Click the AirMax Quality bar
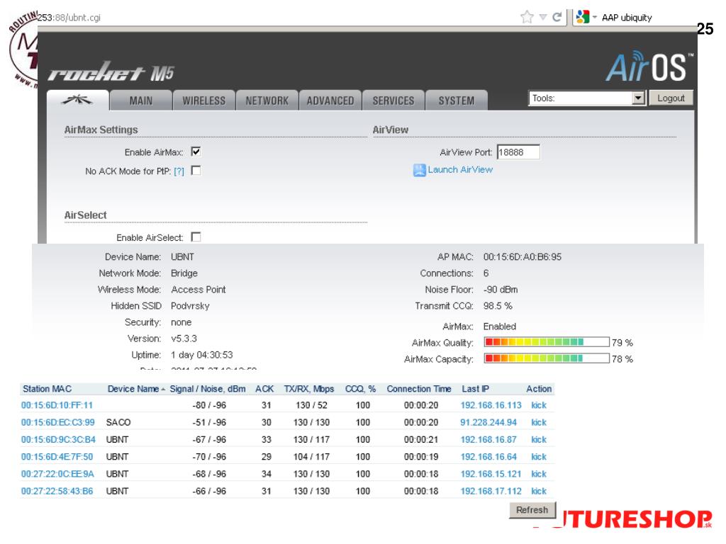The width and height of the screenshot is (726, 544). coord(547,342)
